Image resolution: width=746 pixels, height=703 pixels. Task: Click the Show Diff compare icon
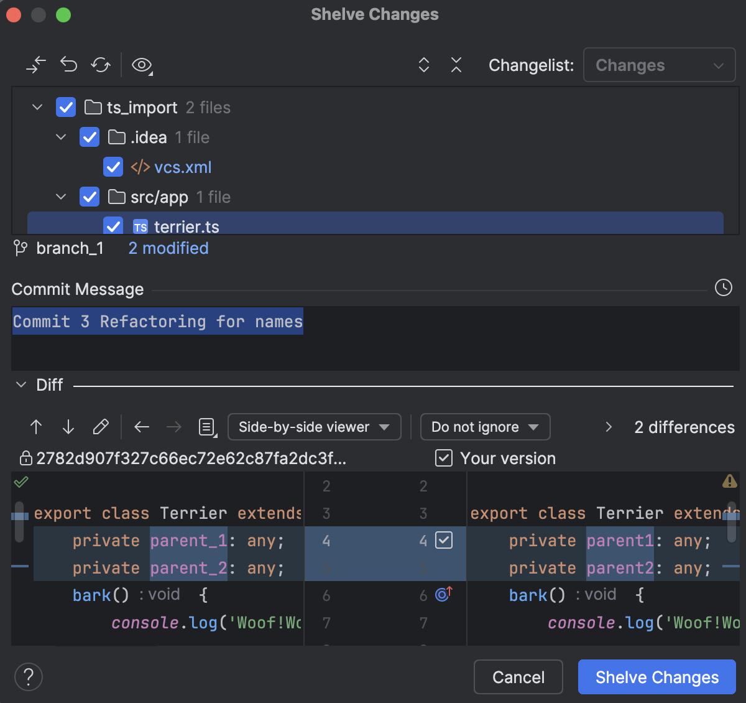click(x=36, y=65)
